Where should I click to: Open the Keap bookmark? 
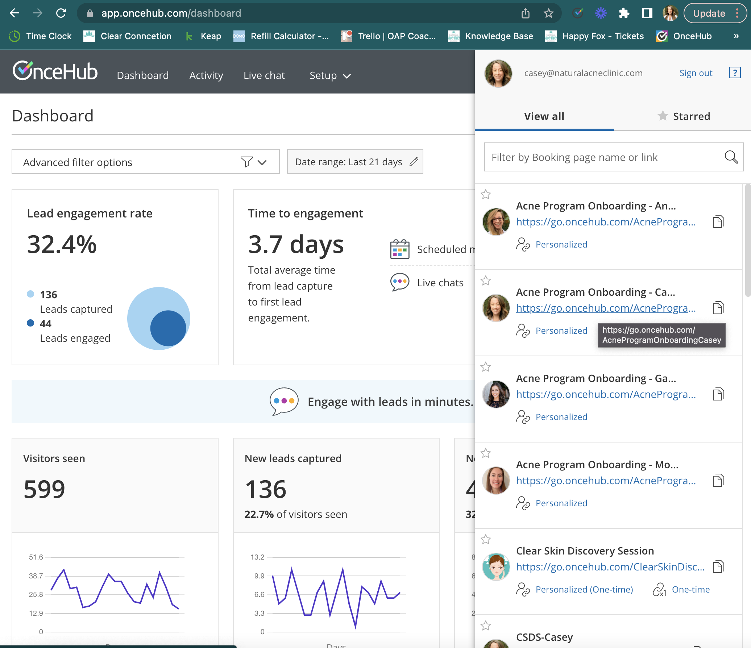(203, 36)
